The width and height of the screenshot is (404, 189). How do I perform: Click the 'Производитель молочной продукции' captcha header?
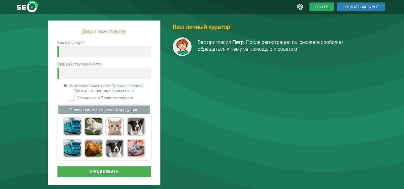[x=104, y=110]
